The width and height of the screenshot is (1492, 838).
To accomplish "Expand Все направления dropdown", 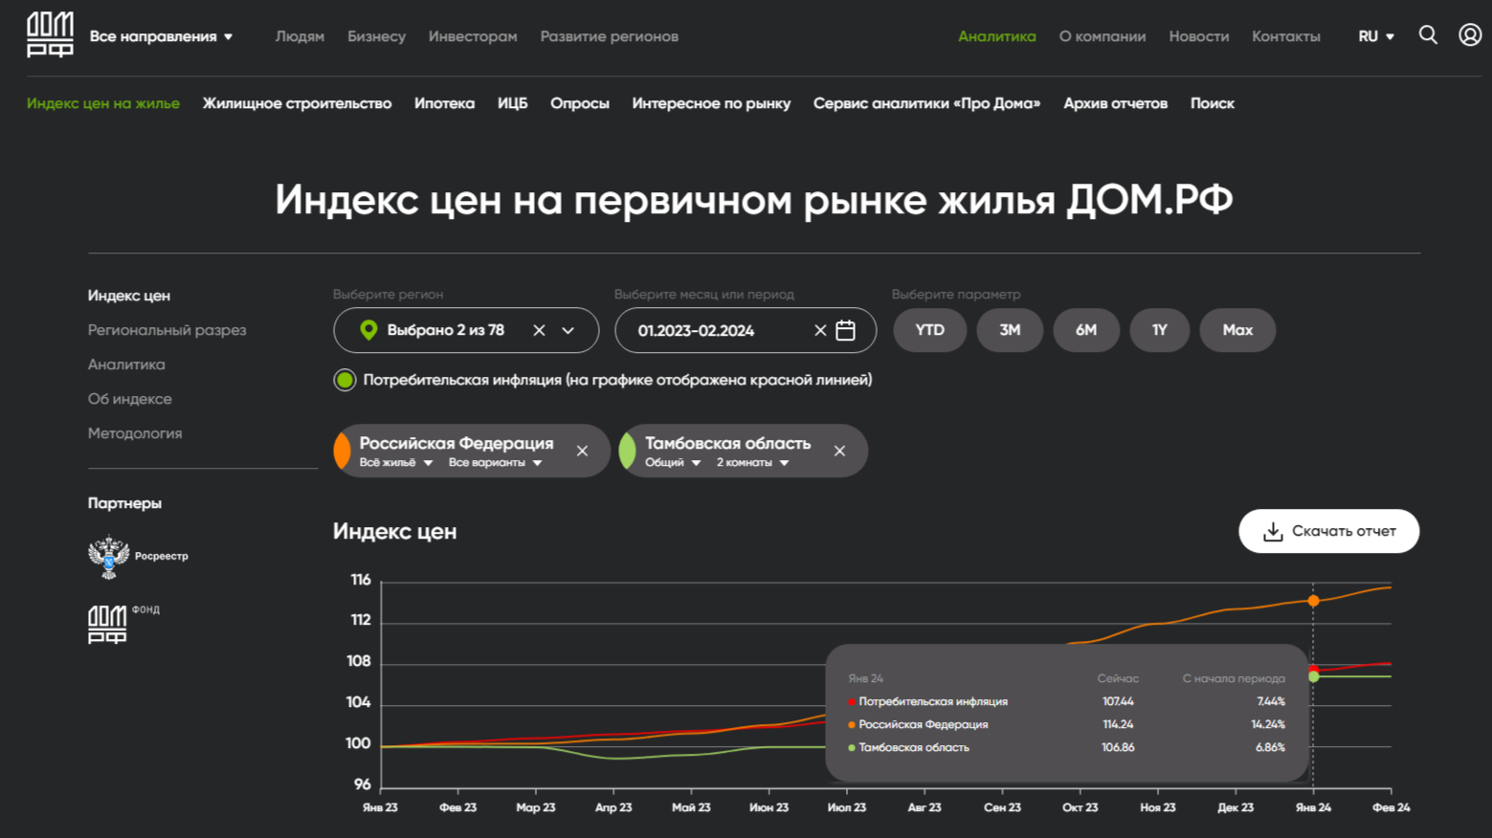I will [161, 36].
